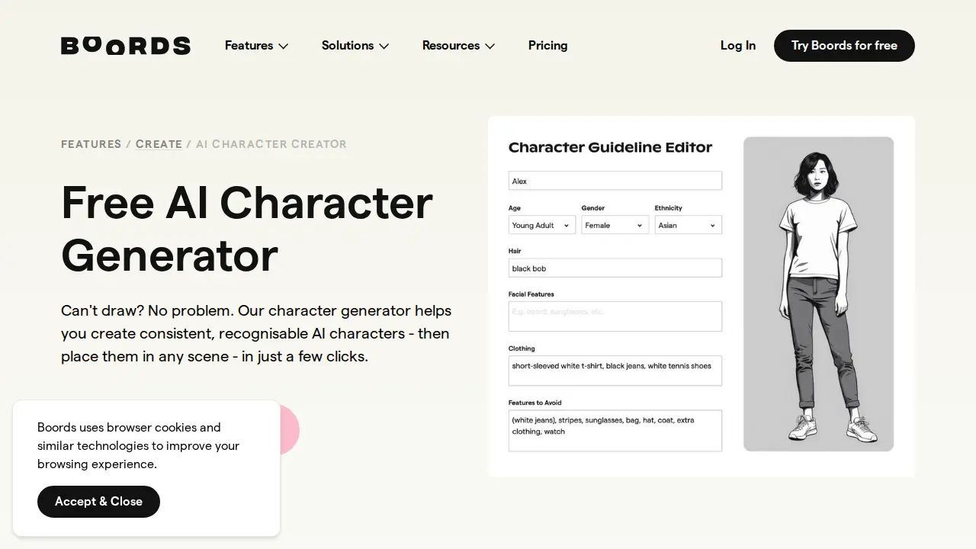Click the generated character illustration
The height and width of the screenshot is (549, 976).
[818, 294]
